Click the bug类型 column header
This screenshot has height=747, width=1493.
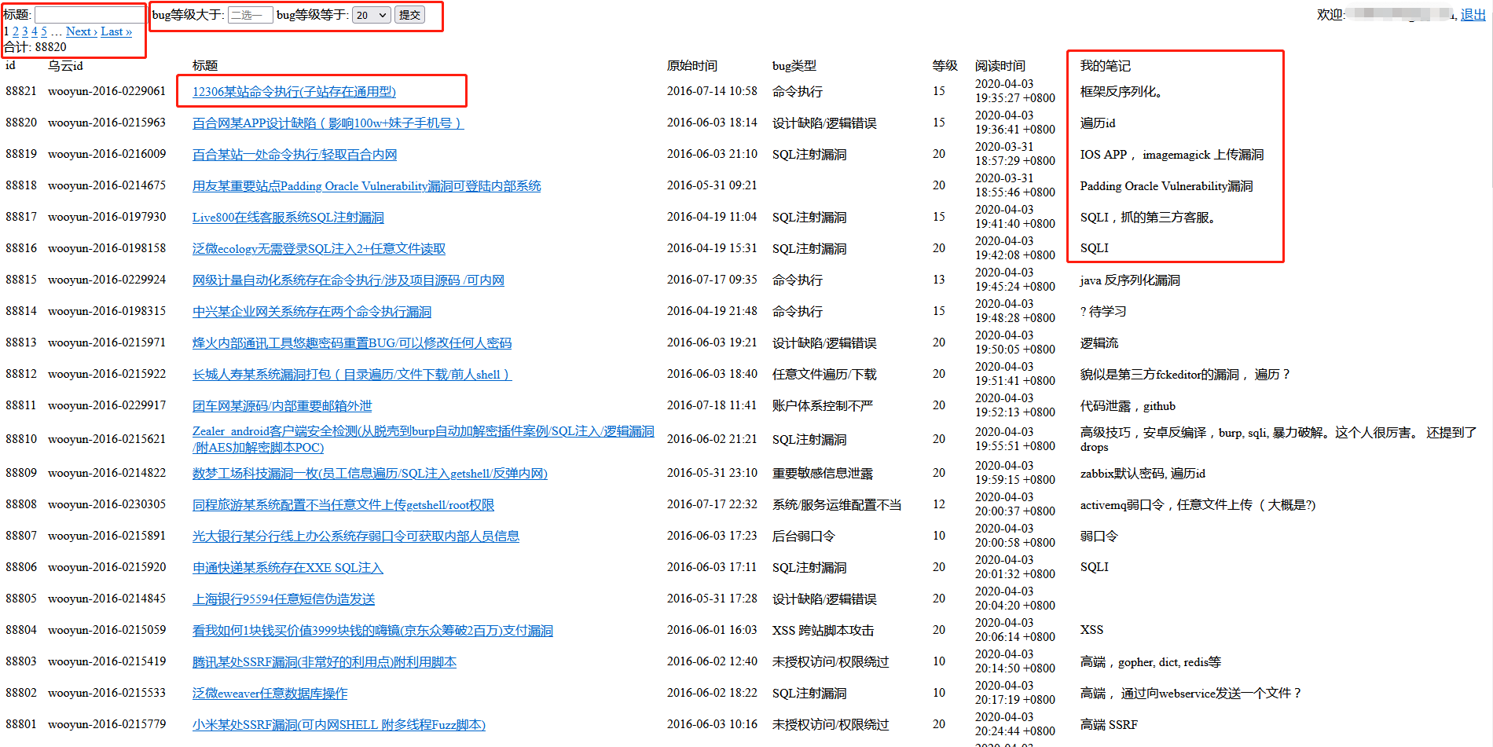click(x=794, y=66)
